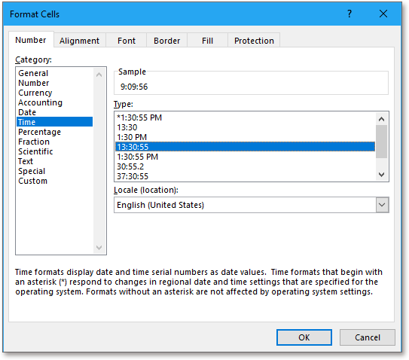Select the Date category
This screenshot has width=409, height=360.
click(54, 112)
